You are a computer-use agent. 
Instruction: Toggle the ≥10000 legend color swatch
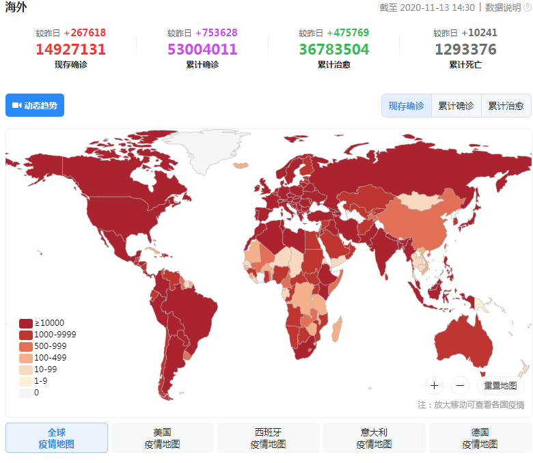pyautogui.click(x=26, y=323)
